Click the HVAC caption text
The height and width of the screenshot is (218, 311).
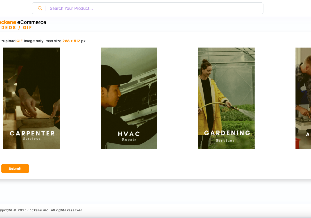[129, 134]
